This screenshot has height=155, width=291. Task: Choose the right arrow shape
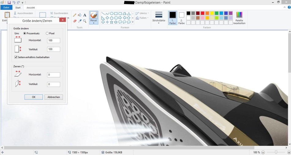point(120,18)
